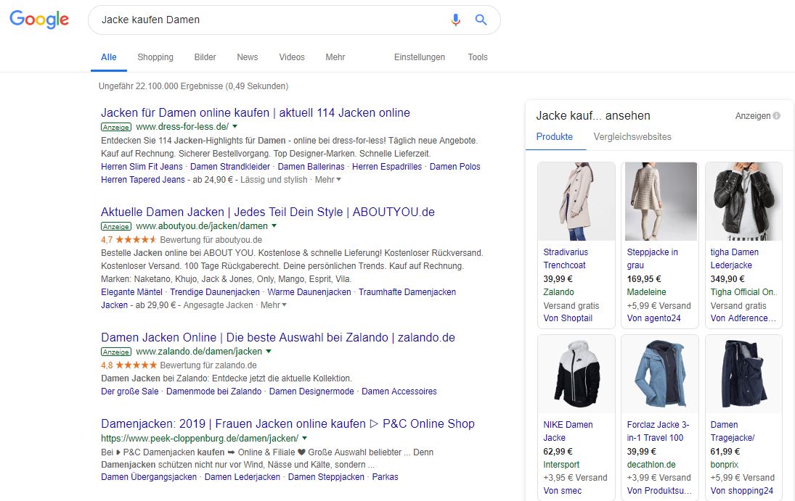795x501 pixels.
Task: Click Damen Polos sitelink
Action: coord(454,167)
